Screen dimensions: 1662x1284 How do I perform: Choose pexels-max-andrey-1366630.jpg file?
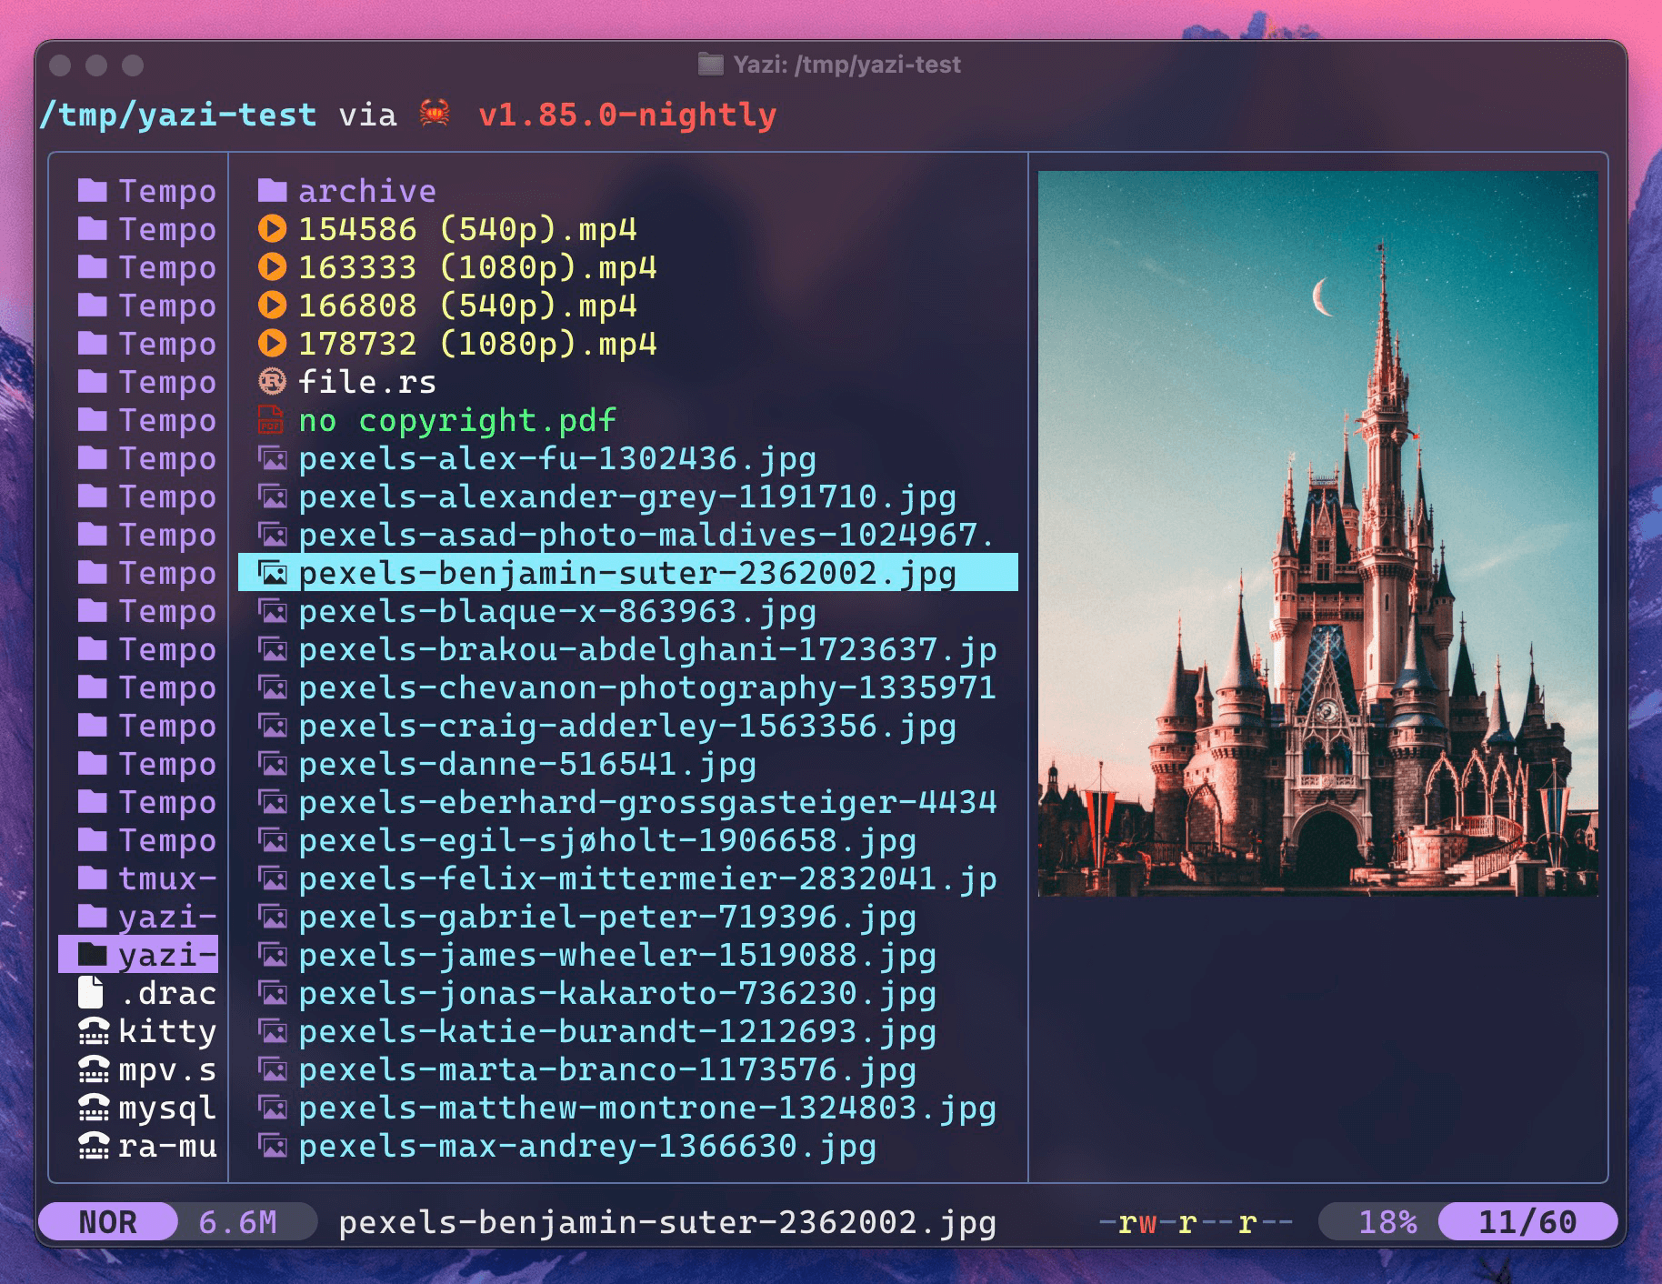pos(586,1146)
